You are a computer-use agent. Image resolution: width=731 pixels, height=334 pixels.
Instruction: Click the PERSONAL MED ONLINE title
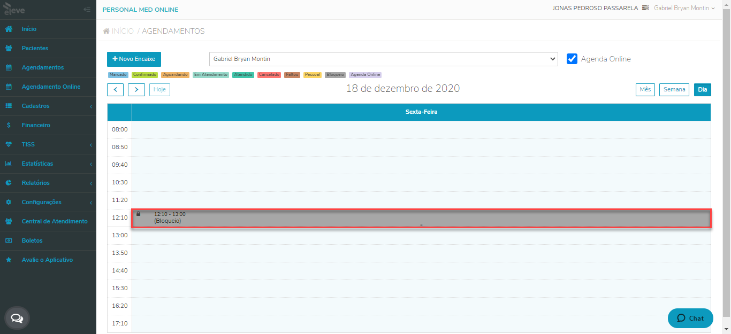click(140, 10)
